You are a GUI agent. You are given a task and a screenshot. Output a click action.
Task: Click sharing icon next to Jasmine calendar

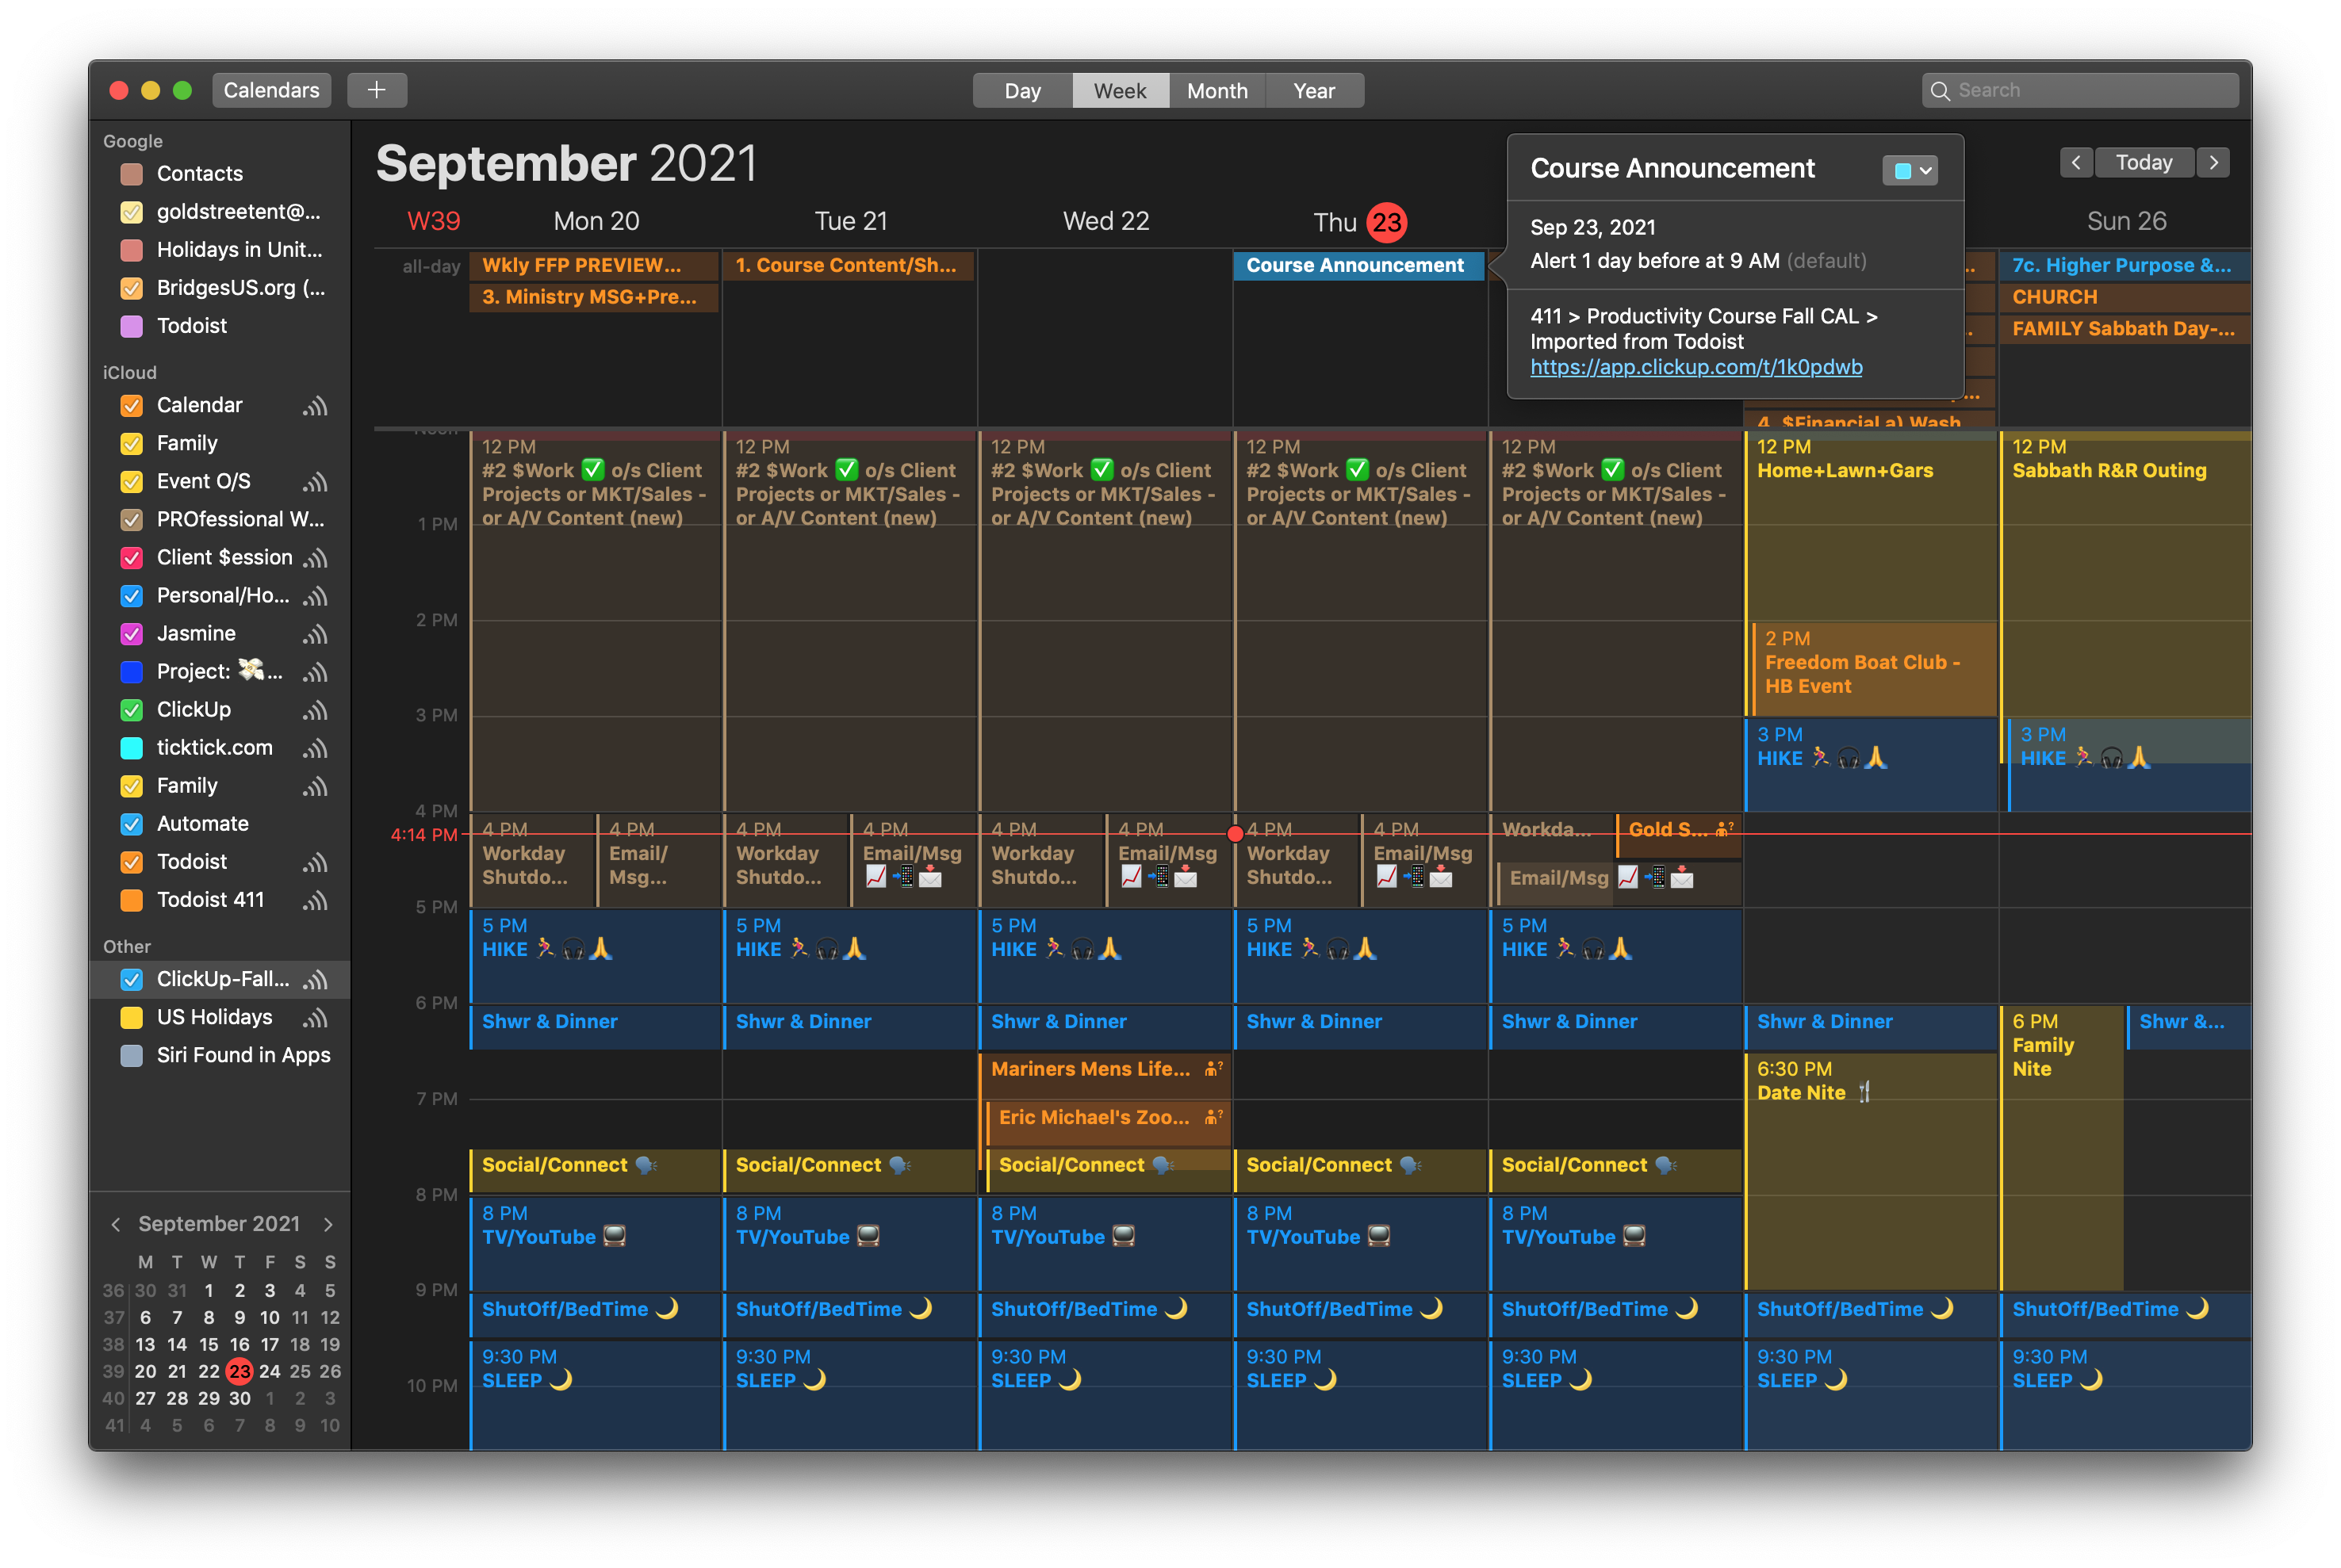315,634
